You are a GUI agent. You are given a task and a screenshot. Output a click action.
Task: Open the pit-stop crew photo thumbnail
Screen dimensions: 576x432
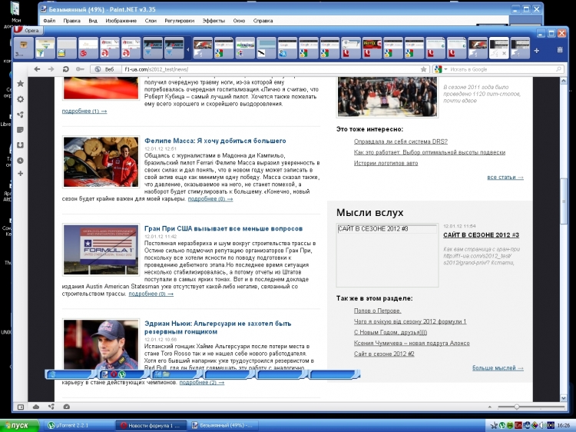click(387, 97)
